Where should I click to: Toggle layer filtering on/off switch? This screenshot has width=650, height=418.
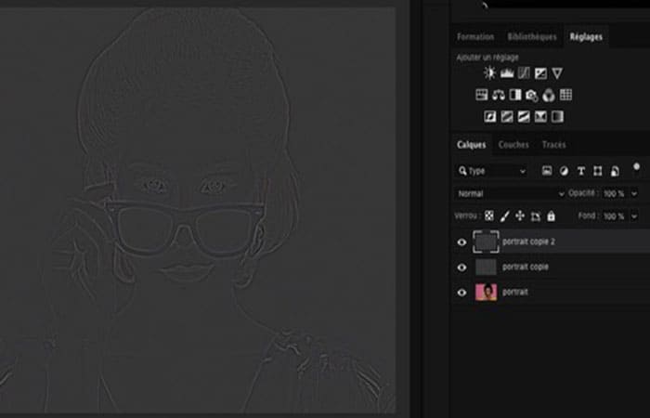click(636, 167)
